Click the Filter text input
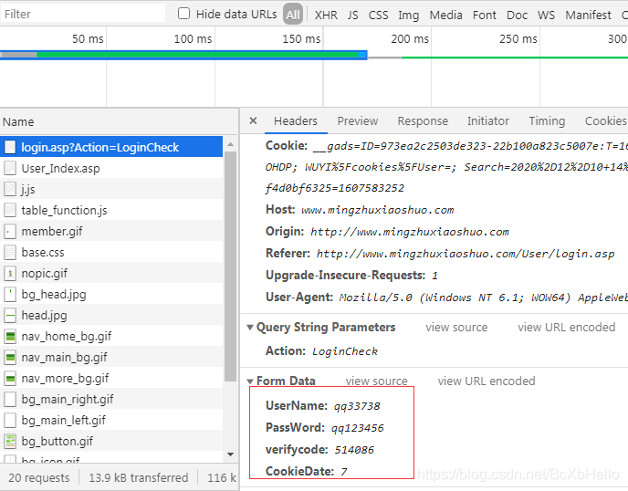The width and height of the screenshot is (628, 491). point(82,14)
